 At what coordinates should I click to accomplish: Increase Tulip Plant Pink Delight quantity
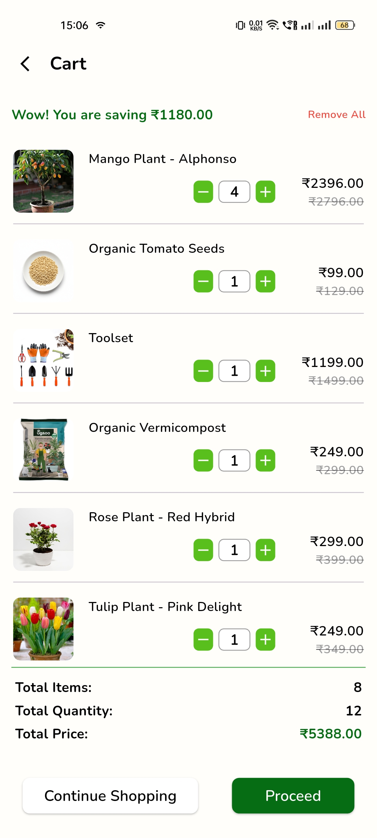(265, 639)
